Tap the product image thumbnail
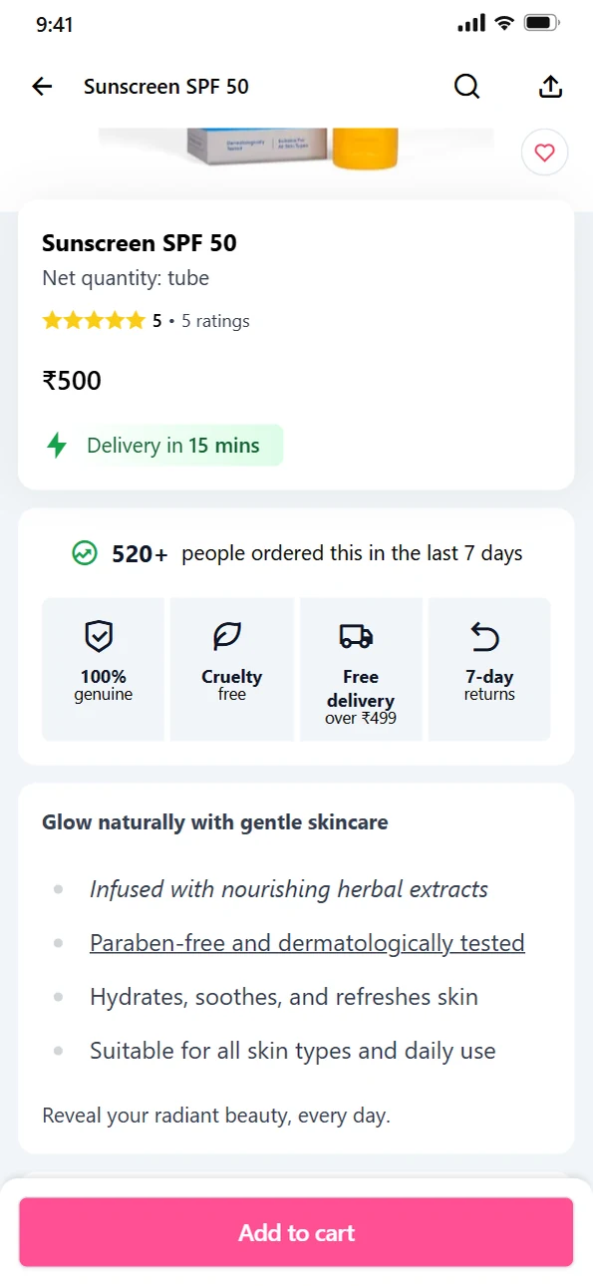 (296, 148)
